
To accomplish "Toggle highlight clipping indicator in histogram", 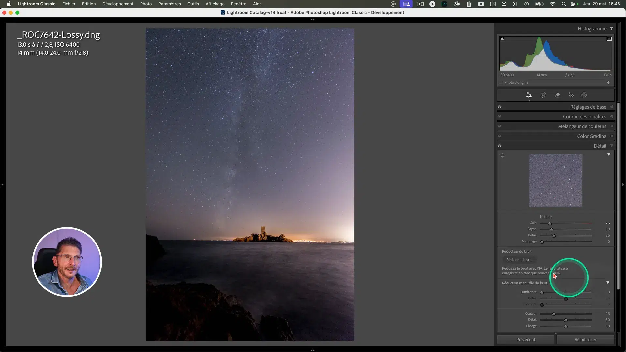I will coord(609,39).
